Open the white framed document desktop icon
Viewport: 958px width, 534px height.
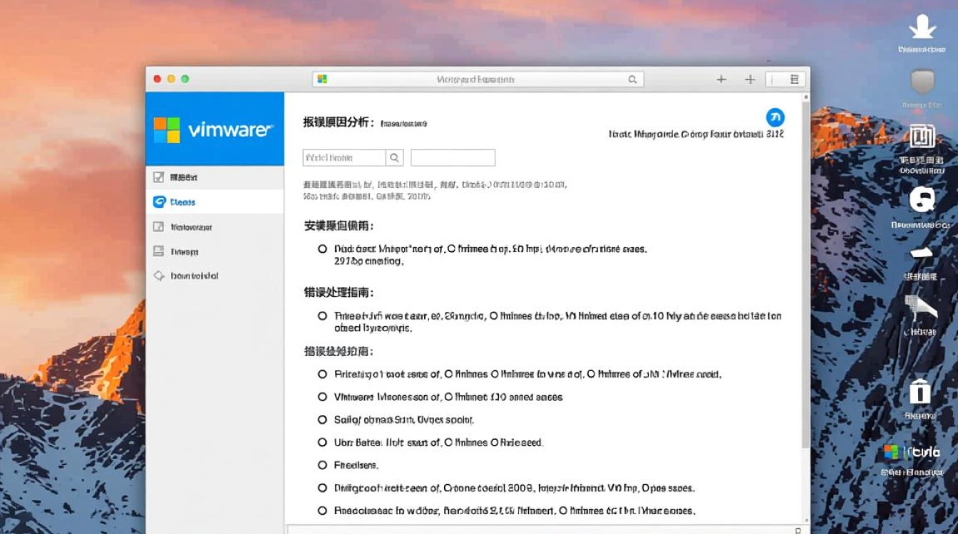tap(922, 137)
